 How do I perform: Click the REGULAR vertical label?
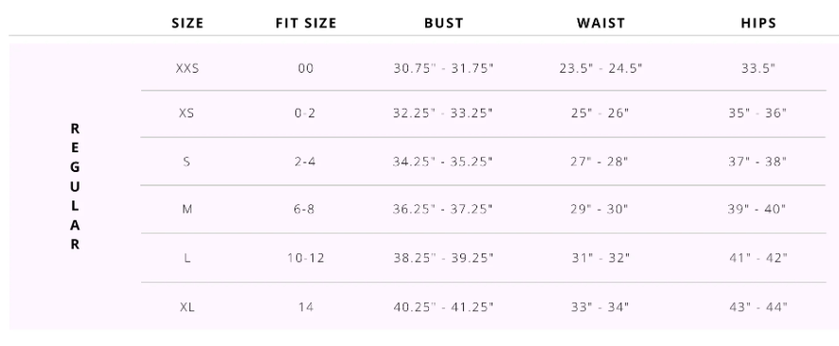click(75, 186)
